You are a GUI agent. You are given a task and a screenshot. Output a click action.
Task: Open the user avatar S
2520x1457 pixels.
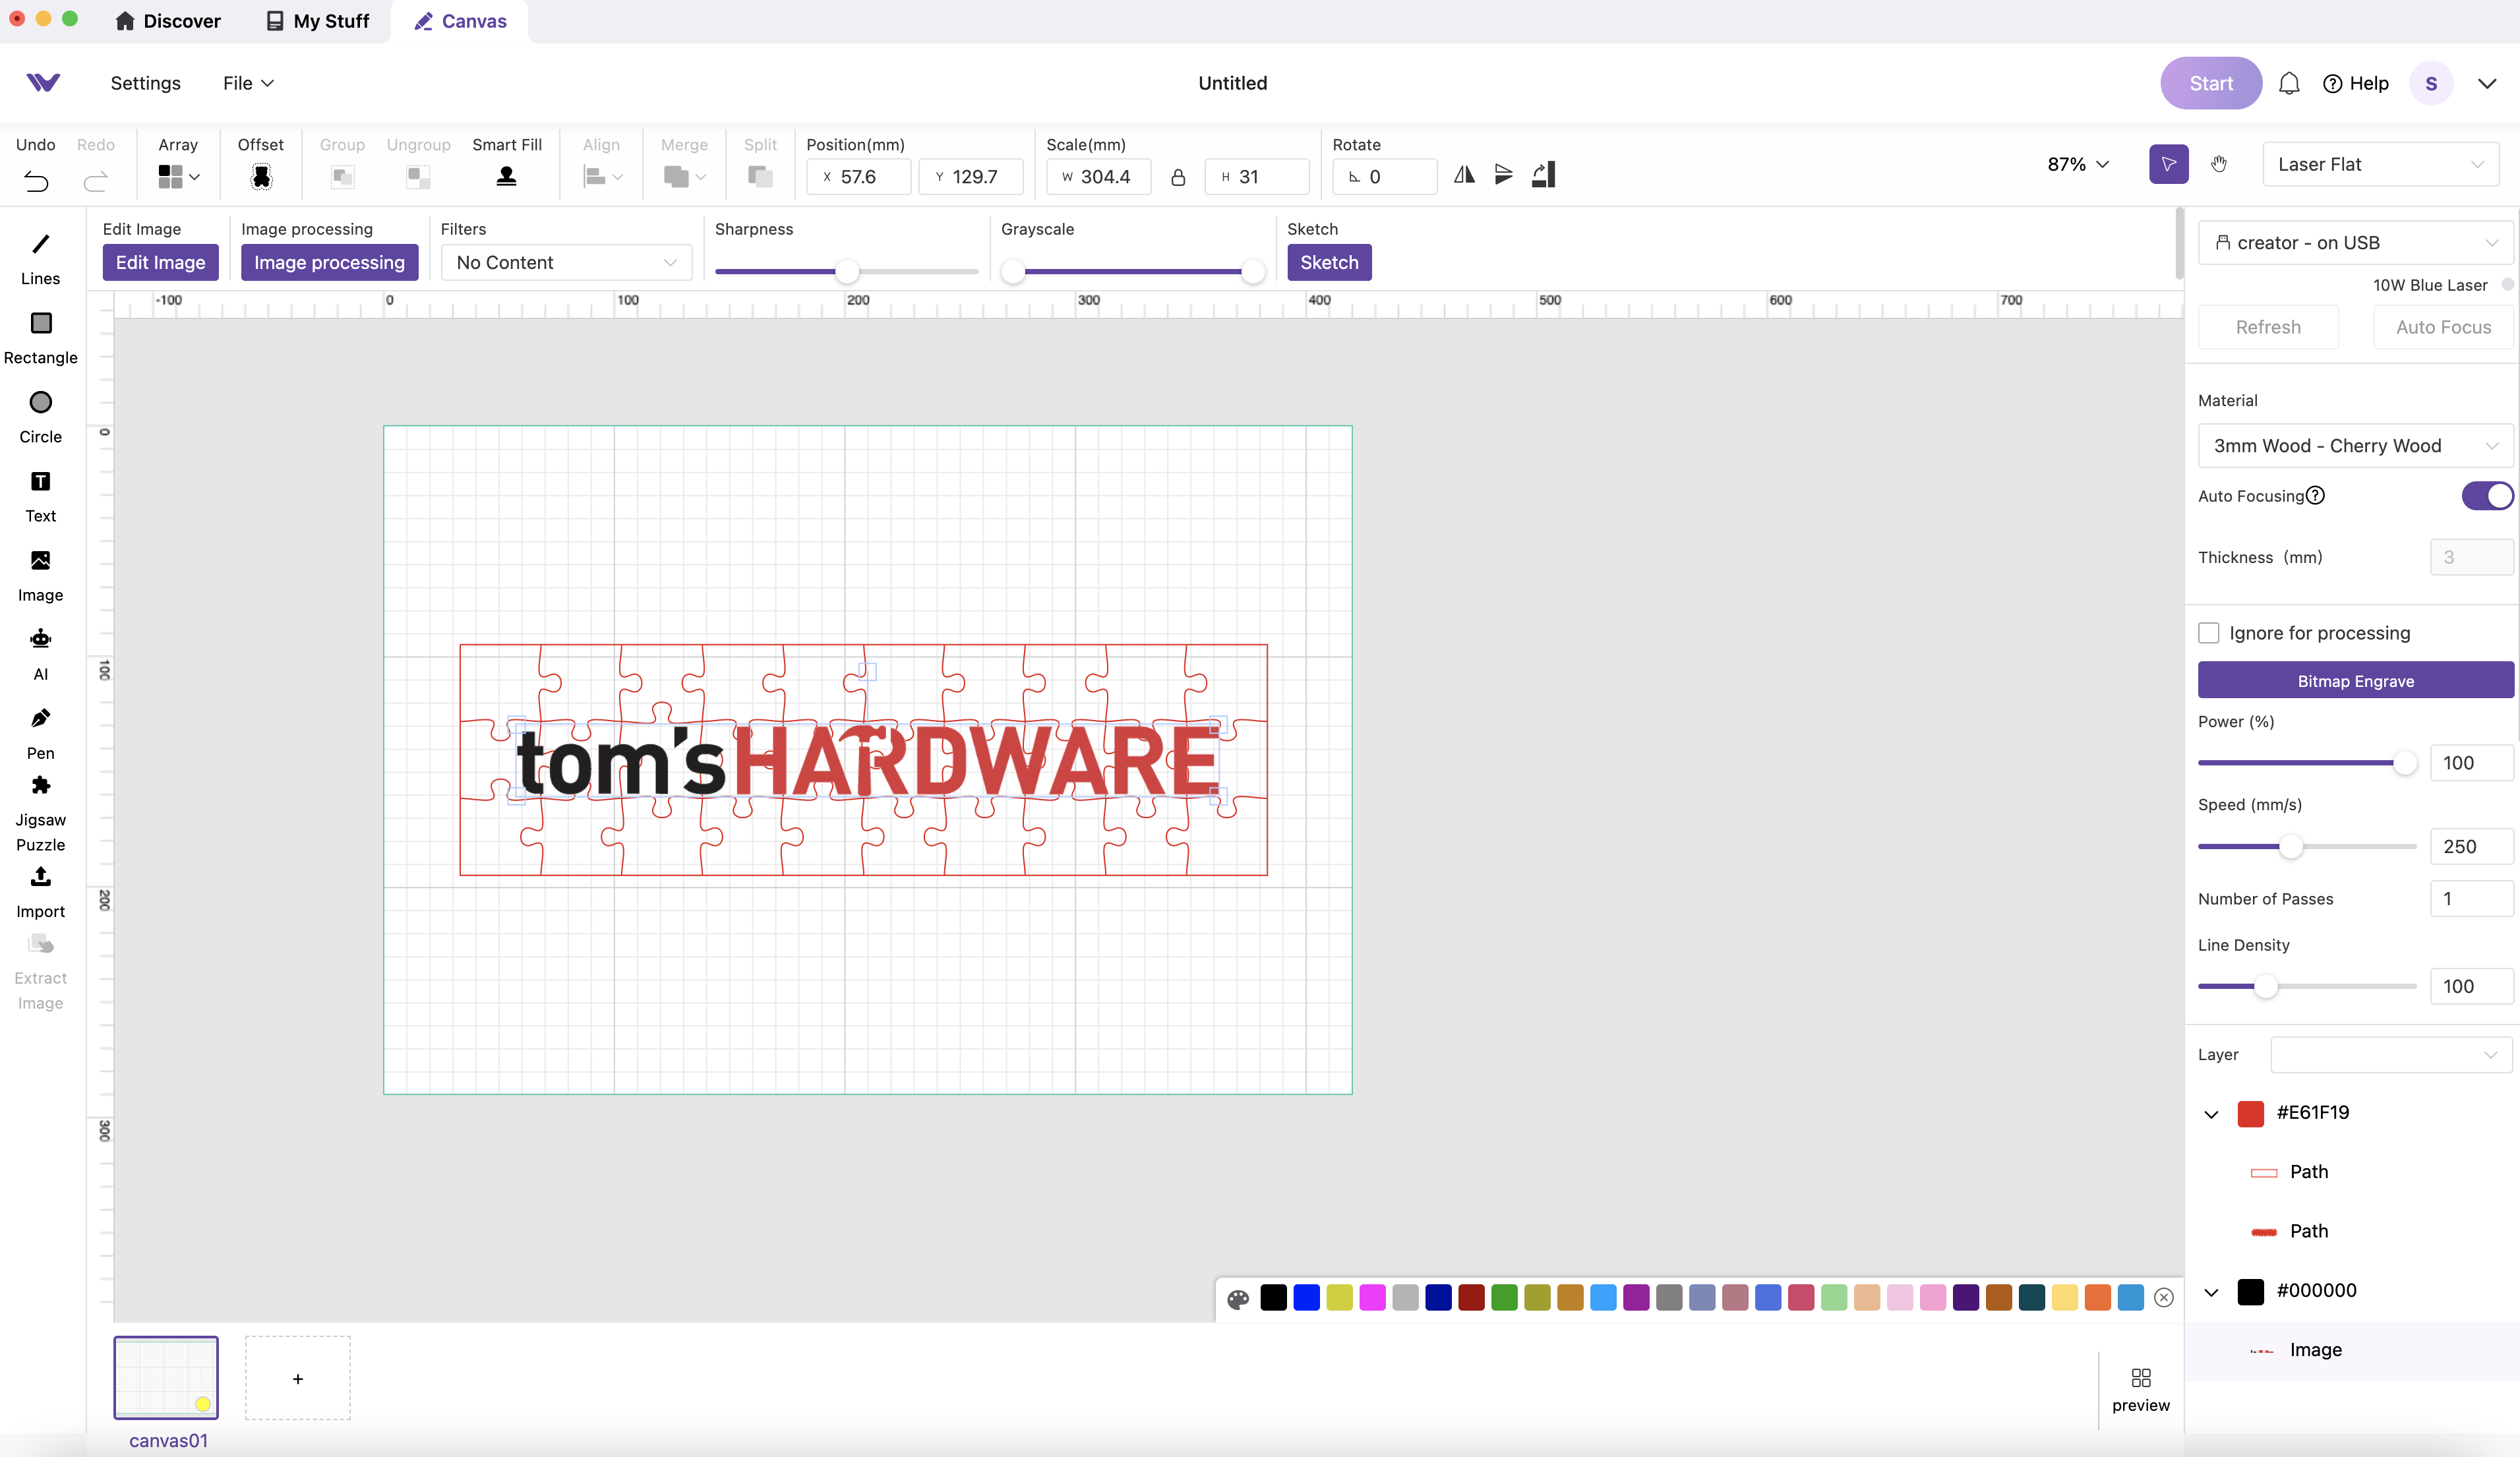[x=2431, y=83]
